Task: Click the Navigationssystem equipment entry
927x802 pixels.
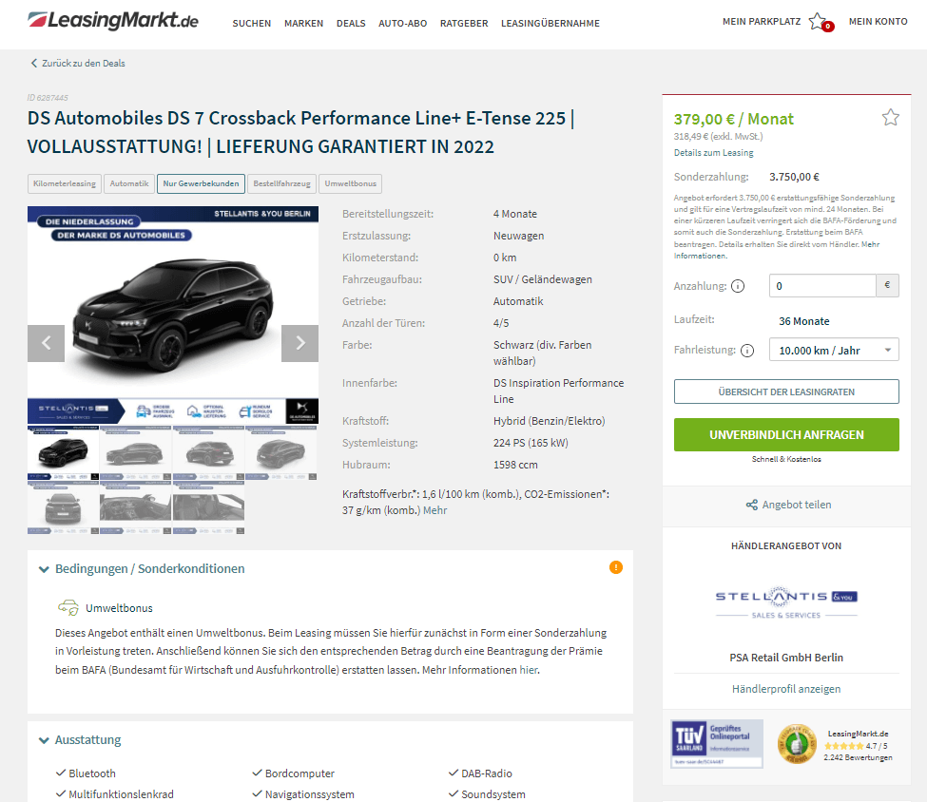Action: (x=304, y=795)
